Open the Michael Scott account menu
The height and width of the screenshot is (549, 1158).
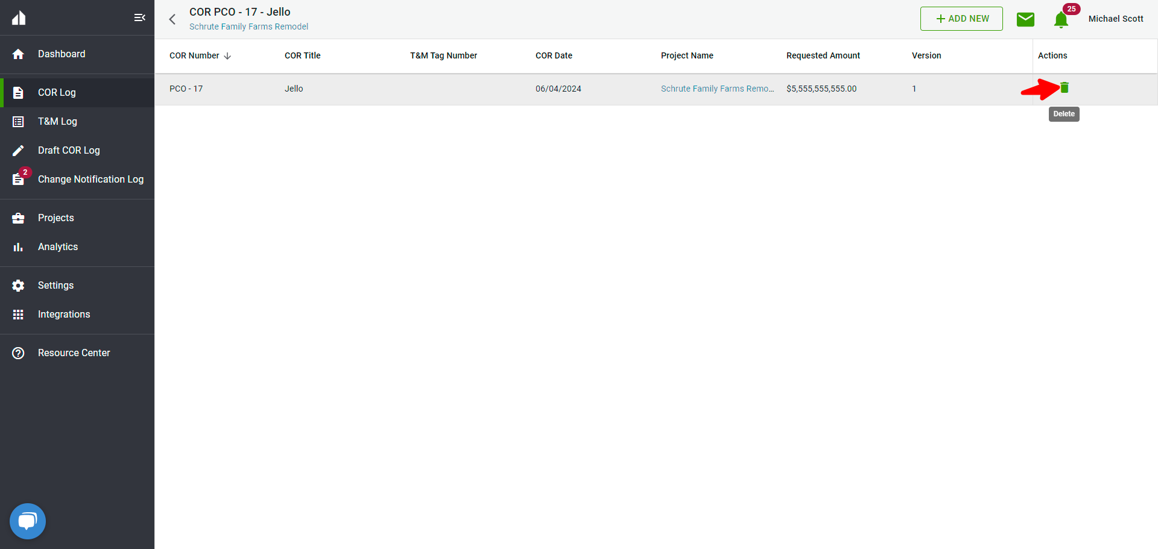pyautogui.click(x=1116, y=19)
